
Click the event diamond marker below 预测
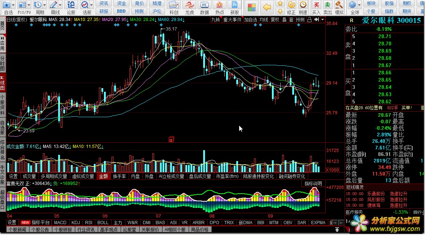298,25
